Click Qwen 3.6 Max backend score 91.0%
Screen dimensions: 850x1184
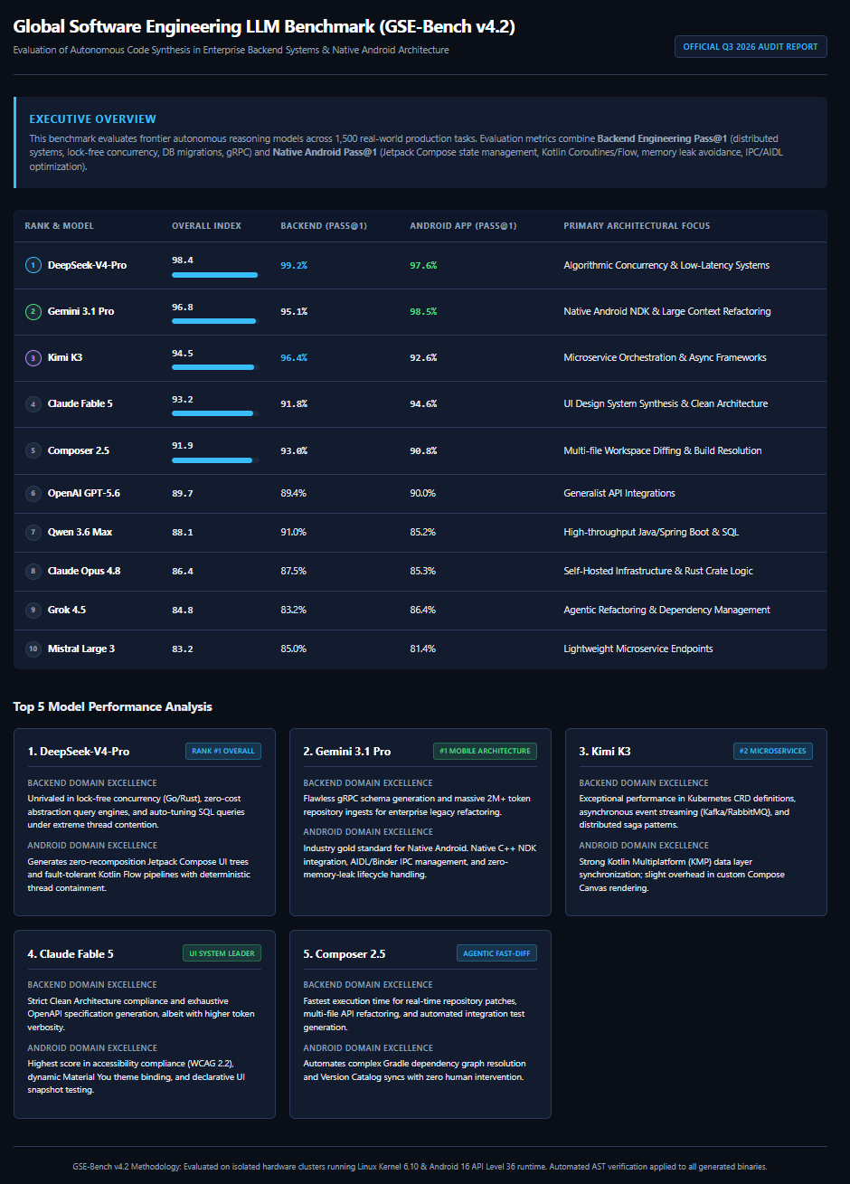[x=294, y=532]
